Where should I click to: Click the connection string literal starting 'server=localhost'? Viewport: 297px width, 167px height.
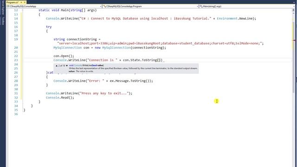pyautogui.click(x=160, y=43)
